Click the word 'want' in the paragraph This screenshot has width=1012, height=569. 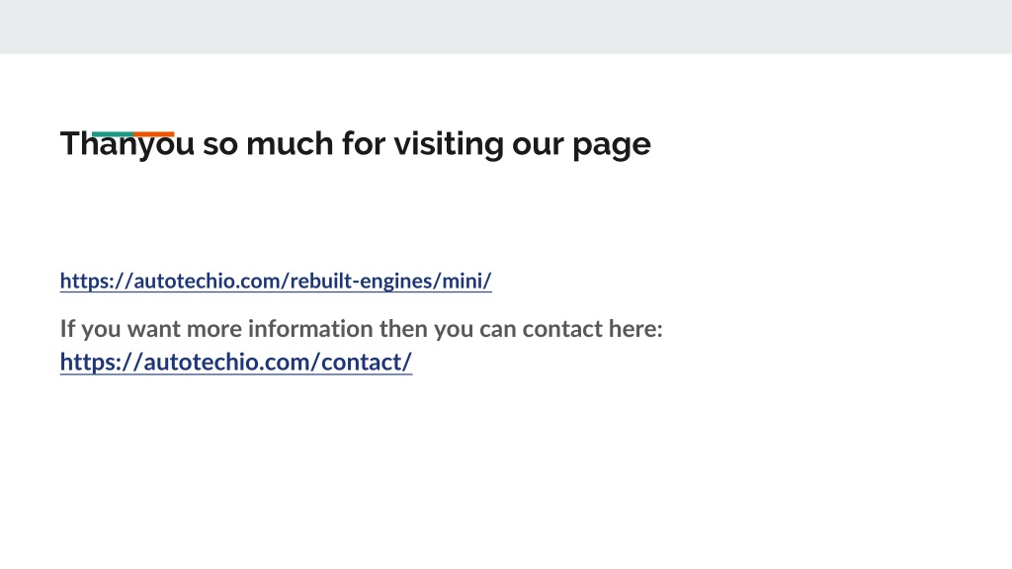tap(153, 329)
